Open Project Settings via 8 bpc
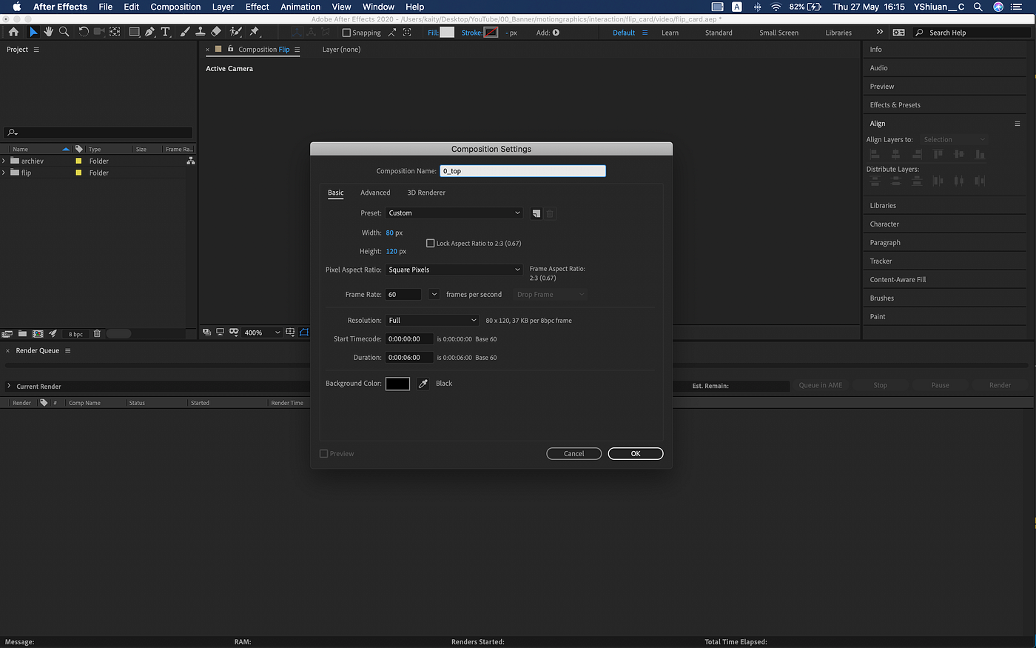This screenshot has width=1036, height=648. pos(75,334)
